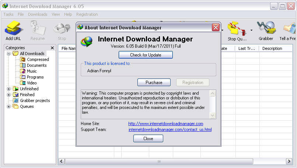Click the Music category icon
The image size is (297, 168).
coord(22,71)
